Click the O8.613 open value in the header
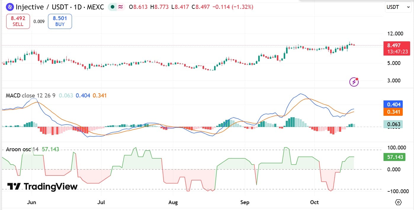 (x=139, y=7)
